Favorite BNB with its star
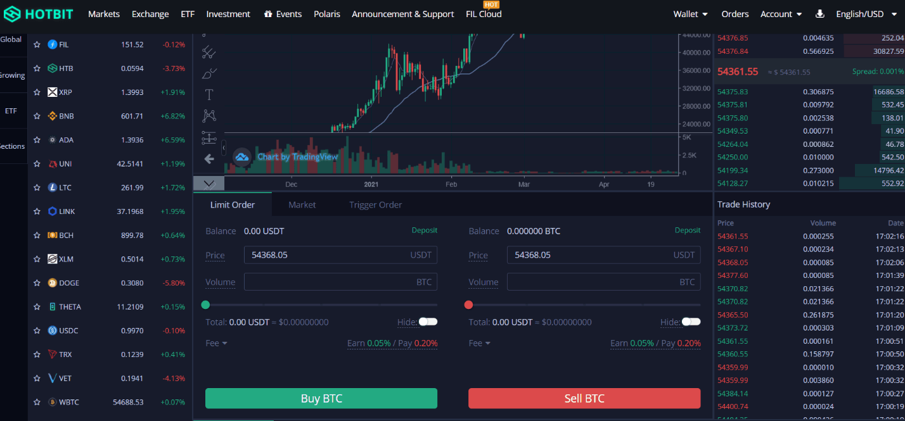The image size is (905, 421). [37, 116]
